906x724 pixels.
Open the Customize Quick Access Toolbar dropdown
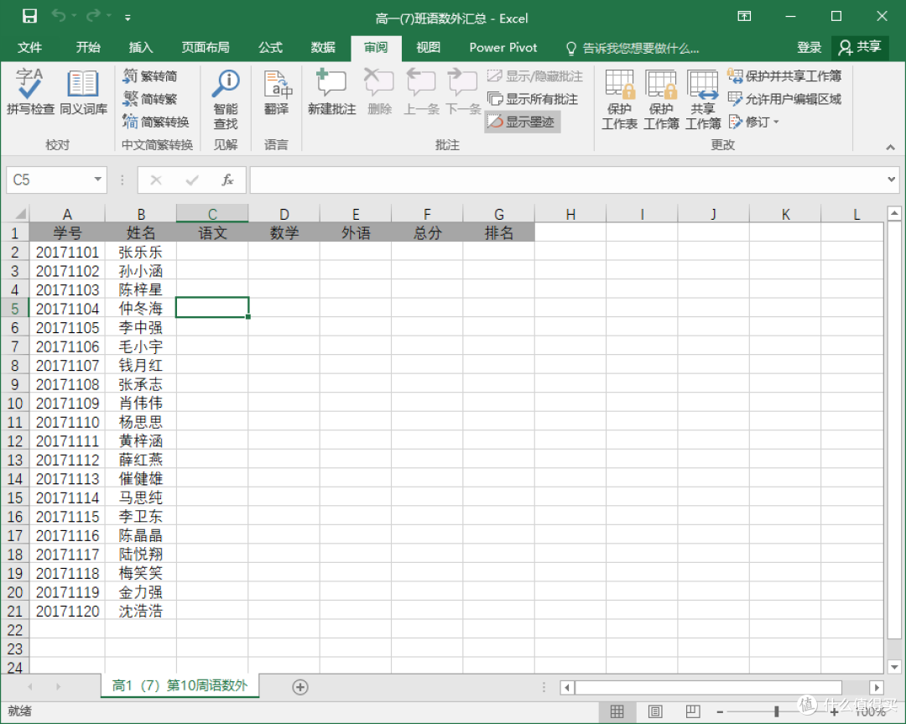click(x=128, y=18)
